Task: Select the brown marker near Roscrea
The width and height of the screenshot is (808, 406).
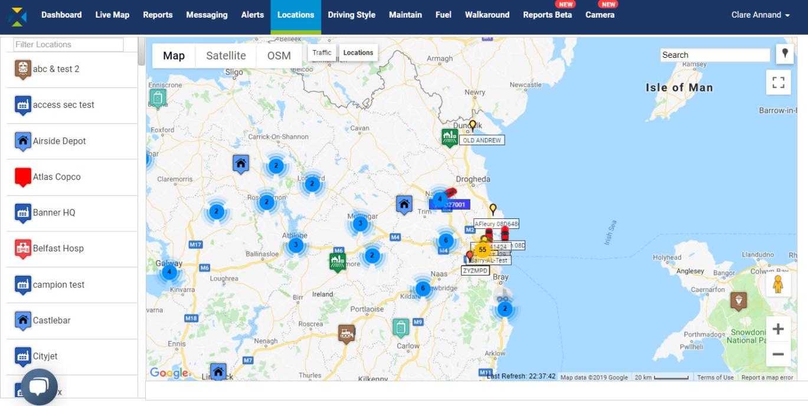Action: pos(346,334)
